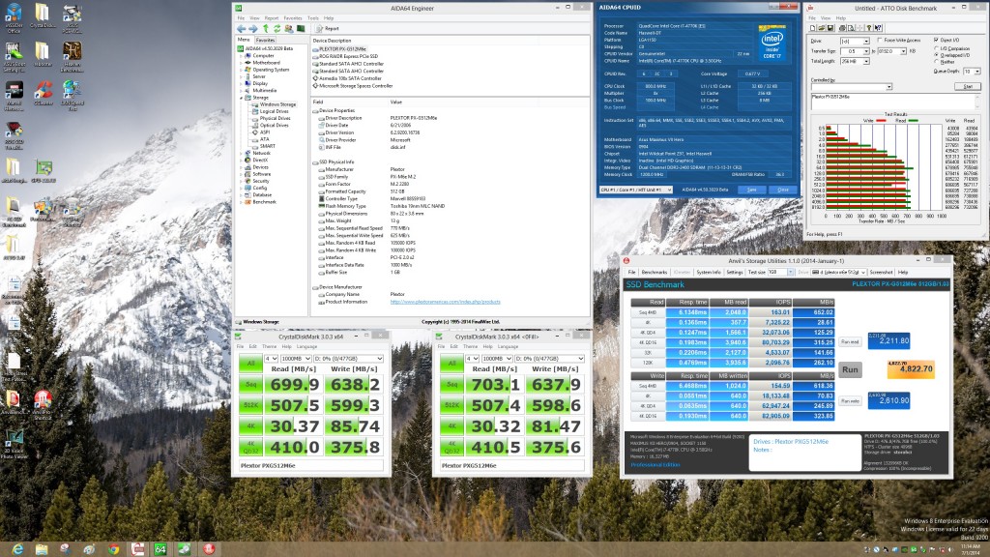Image resolution: width=990 pixels, height=557 pixels.
Task: Select the Overlapped I/O radio button
Action: click(936, 55)
